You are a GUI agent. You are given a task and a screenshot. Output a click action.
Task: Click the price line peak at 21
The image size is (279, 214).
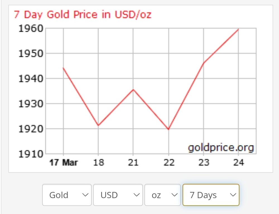point(133,89)
